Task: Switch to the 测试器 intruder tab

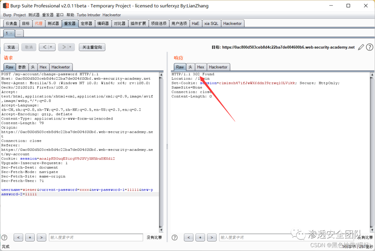Action: pos(53,24)
